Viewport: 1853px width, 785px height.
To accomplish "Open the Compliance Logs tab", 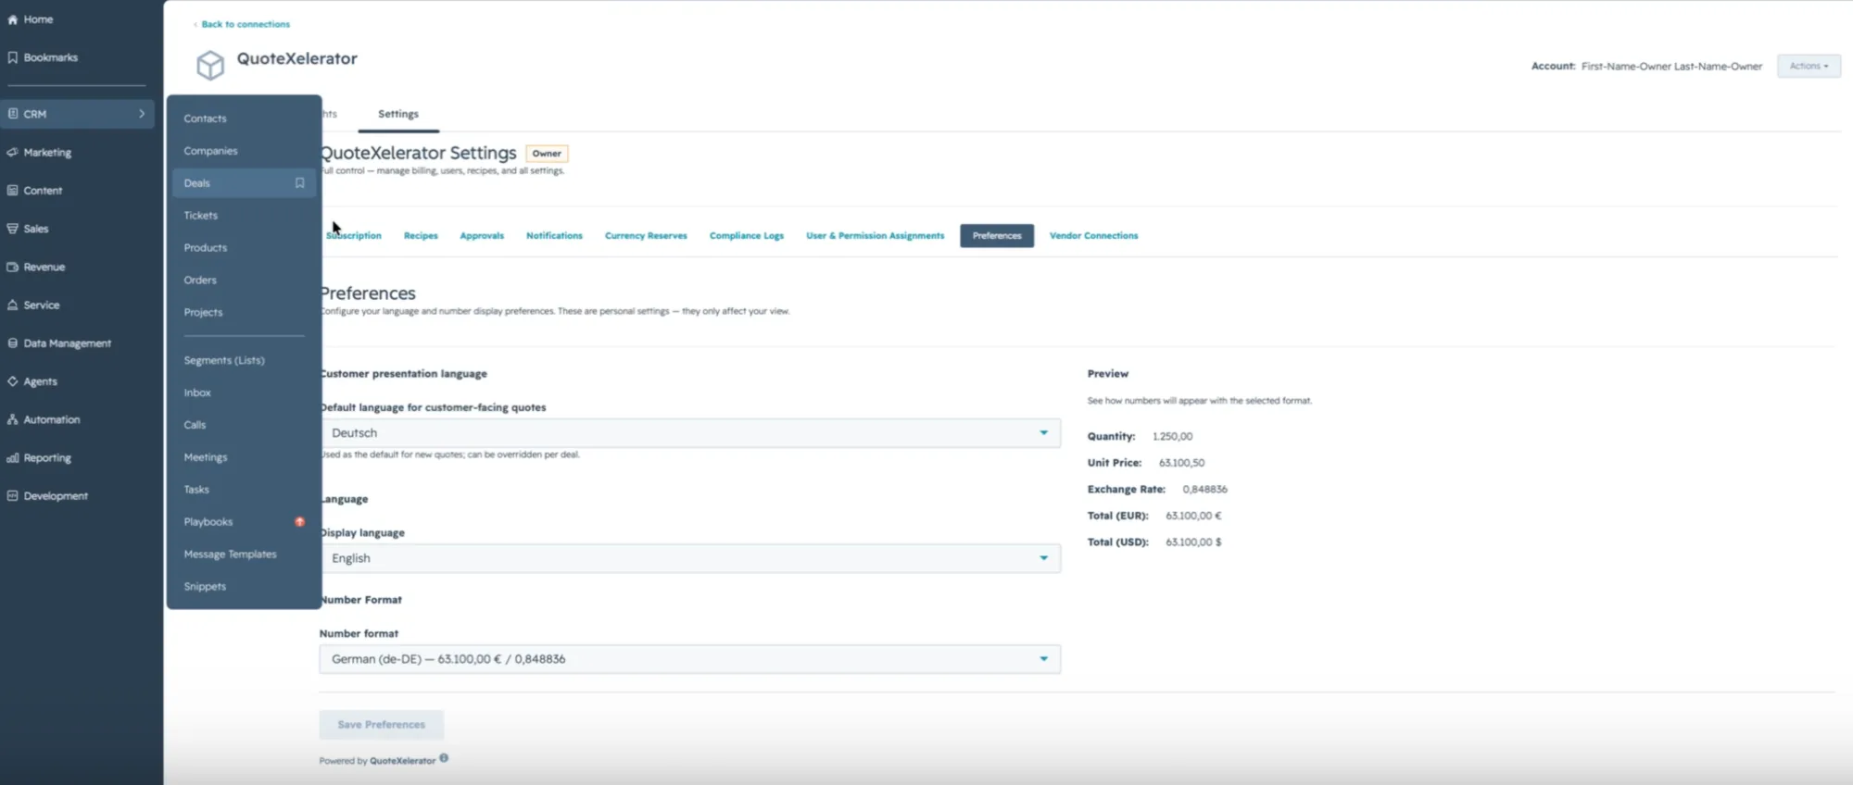I will point(747,236).
